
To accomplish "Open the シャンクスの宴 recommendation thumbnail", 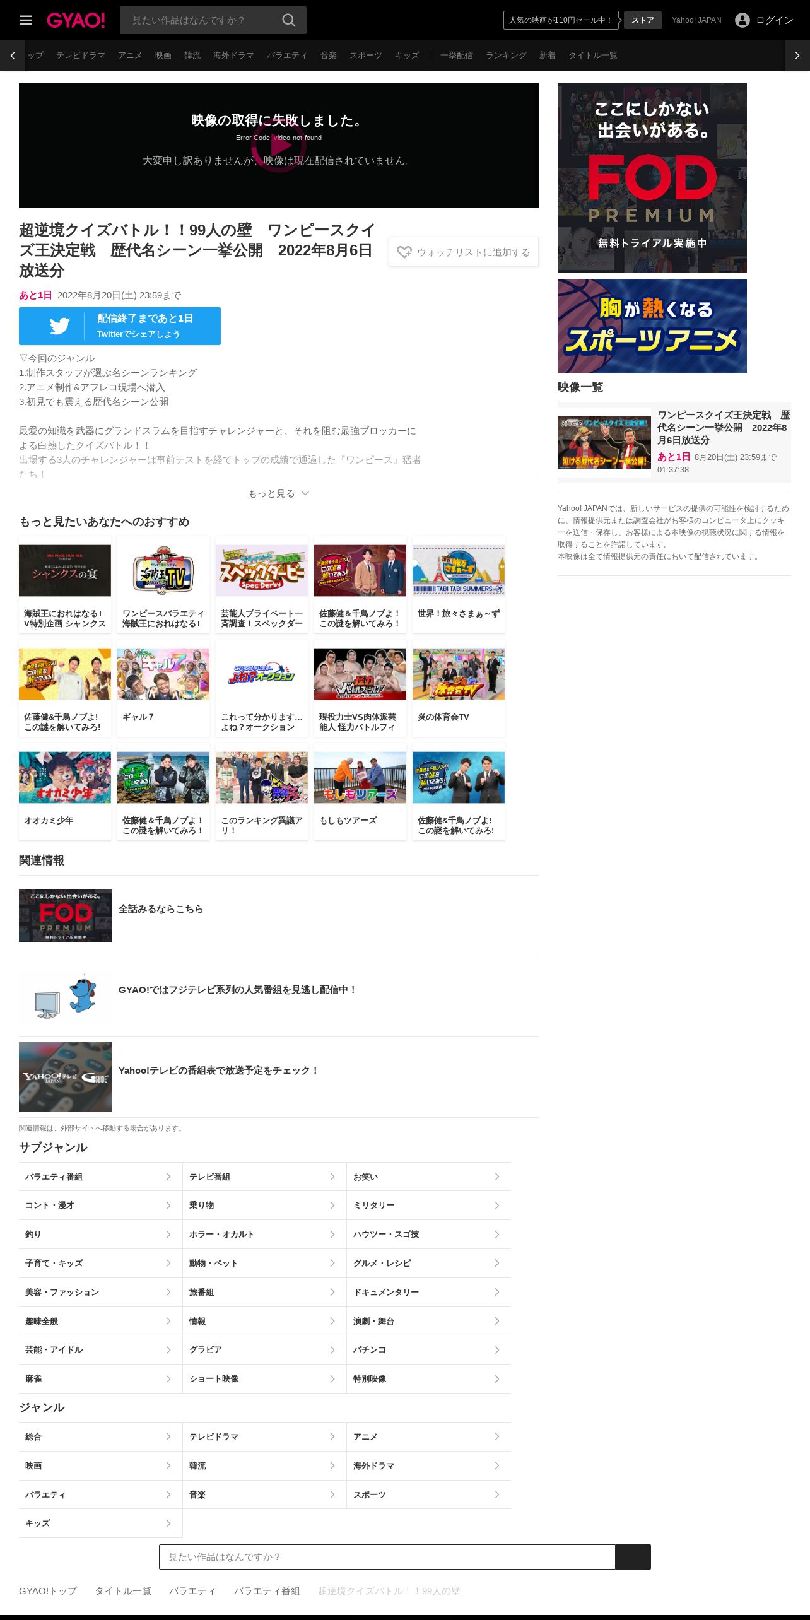I will tap(65, 570).
